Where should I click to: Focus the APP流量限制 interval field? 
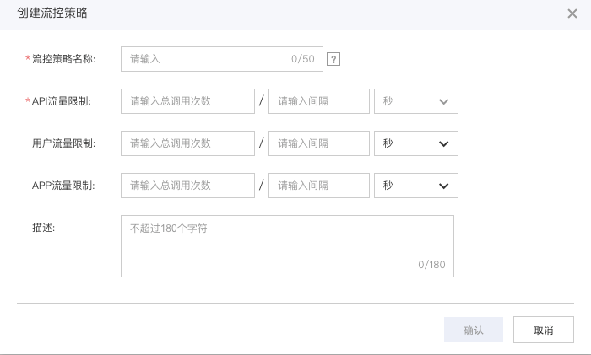(x=319, y=186)
